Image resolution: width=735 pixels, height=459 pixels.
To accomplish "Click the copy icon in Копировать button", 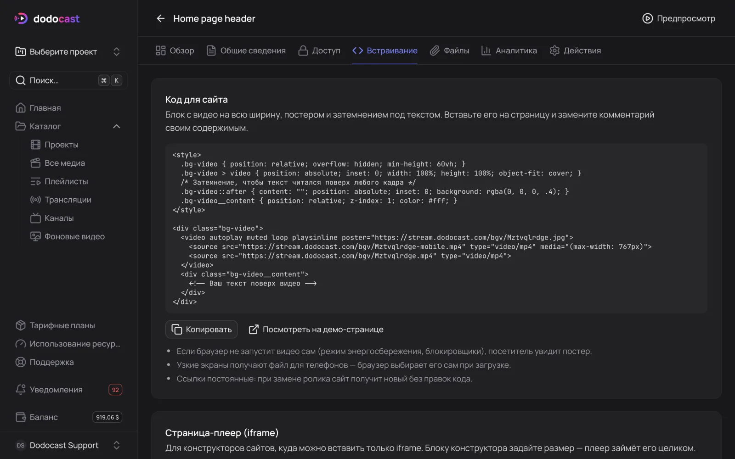I will pos(176,329).
